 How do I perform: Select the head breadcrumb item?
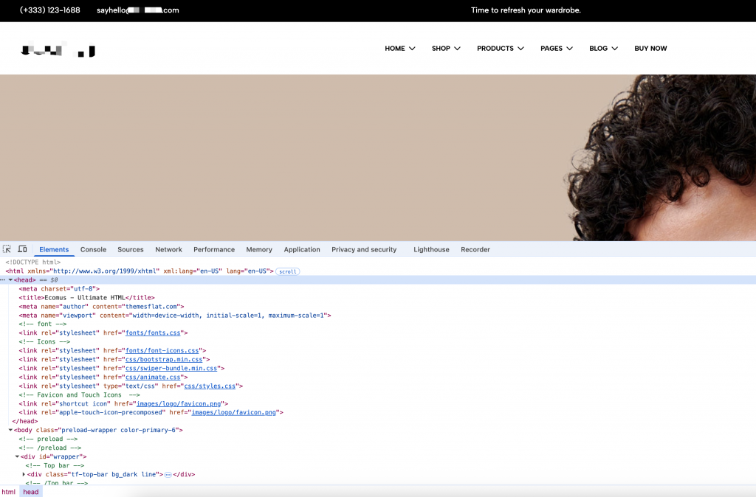(31, 492)
